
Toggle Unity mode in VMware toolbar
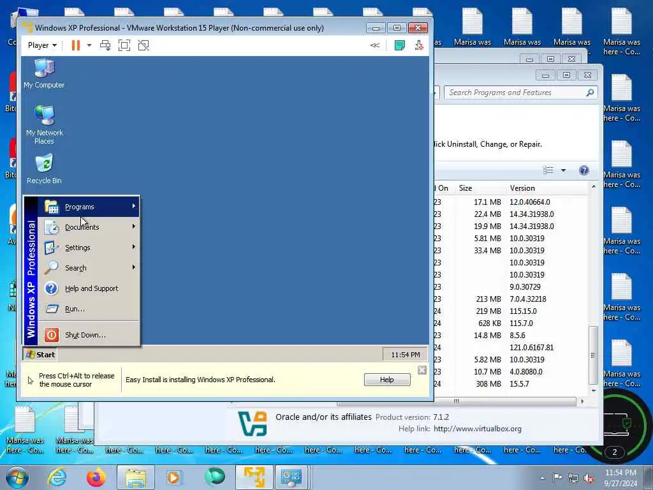pos(143,45)
